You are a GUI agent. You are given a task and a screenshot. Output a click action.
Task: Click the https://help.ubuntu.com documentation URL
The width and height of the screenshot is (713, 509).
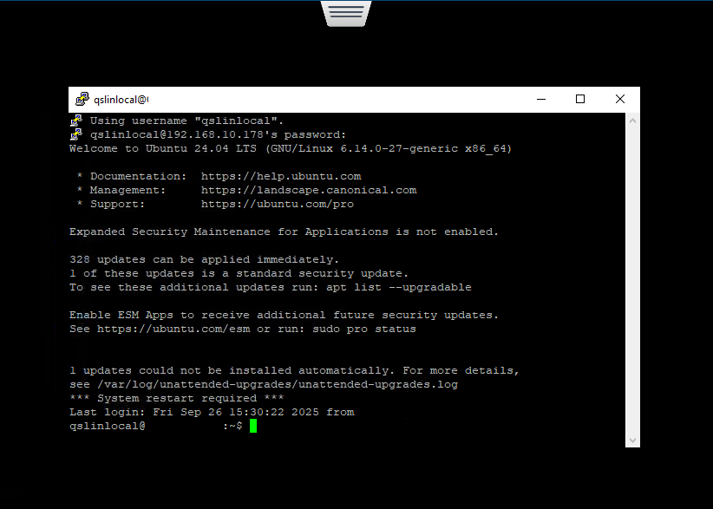click(281, 176)
